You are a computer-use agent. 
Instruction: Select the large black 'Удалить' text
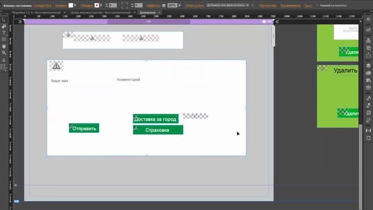pos(346,71)
